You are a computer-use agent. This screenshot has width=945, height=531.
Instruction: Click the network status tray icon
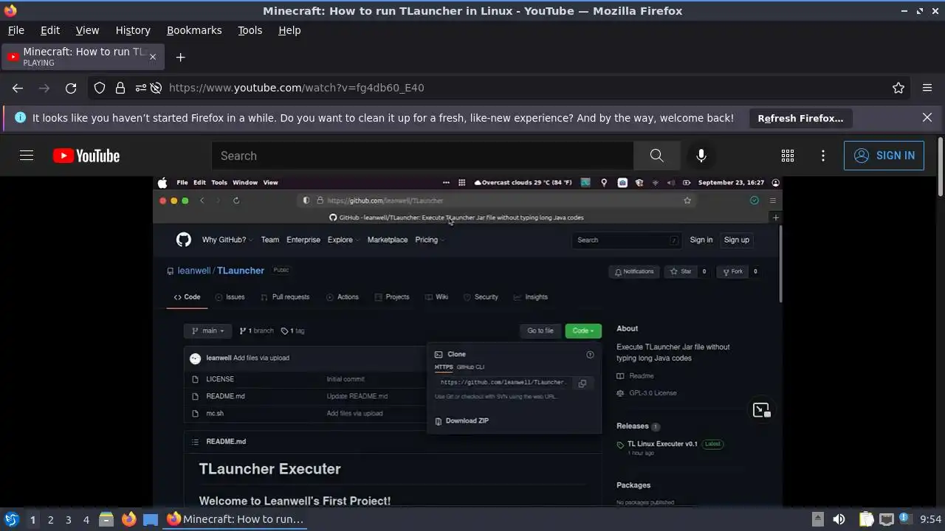coord(886,519)
